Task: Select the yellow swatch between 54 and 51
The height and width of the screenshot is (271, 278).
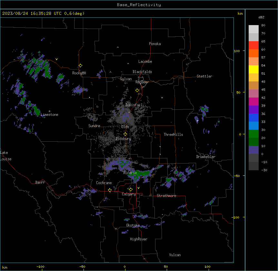Action: (253, 69)
